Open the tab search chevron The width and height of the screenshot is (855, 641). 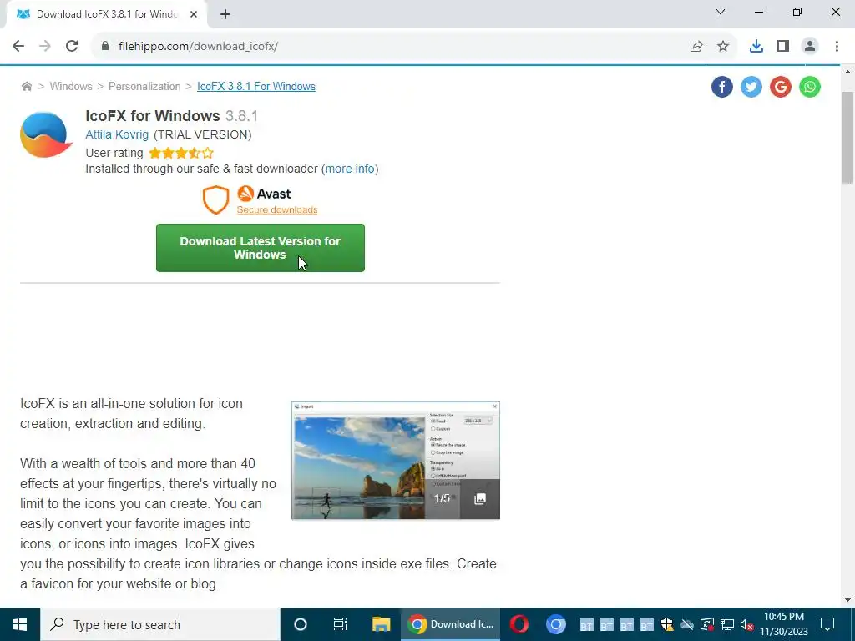pos(721,12)
